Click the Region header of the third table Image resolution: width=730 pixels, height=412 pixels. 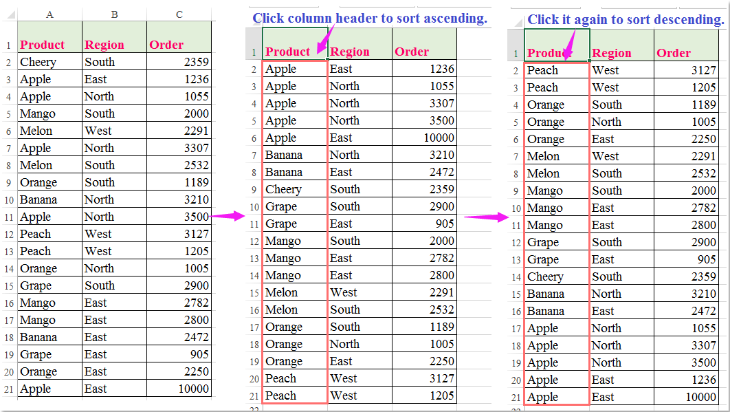[612, 53]
